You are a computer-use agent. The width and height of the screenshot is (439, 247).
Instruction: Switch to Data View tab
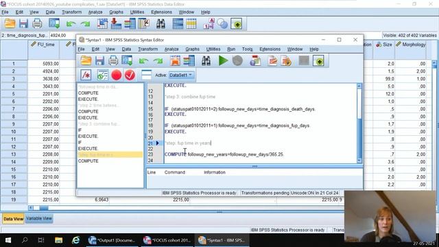tap(13, 219)
